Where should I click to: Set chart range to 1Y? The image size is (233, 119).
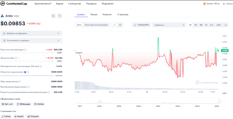(x=206, y=25)
